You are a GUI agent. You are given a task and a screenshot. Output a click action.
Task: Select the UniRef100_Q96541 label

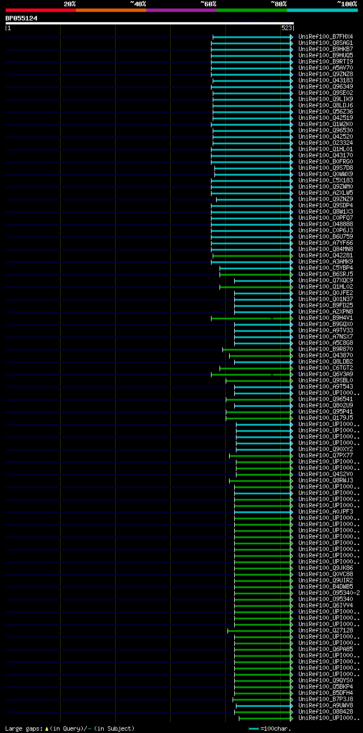[x=326, y=399]
